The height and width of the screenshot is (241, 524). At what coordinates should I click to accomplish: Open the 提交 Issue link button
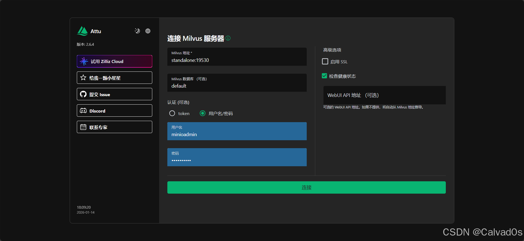click(x=114, y=94)
